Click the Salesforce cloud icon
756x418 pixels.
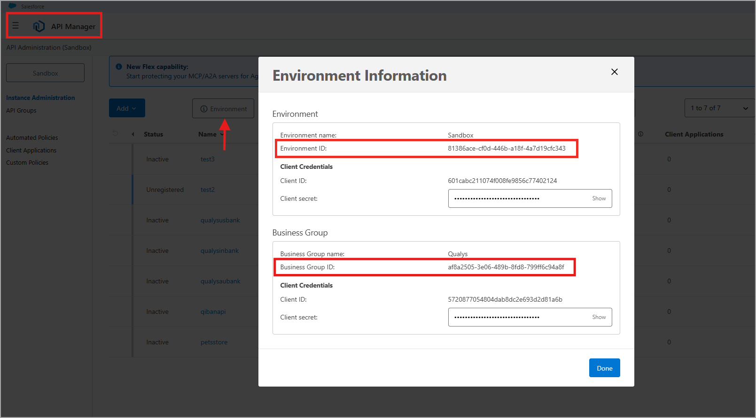coord(12,6)
